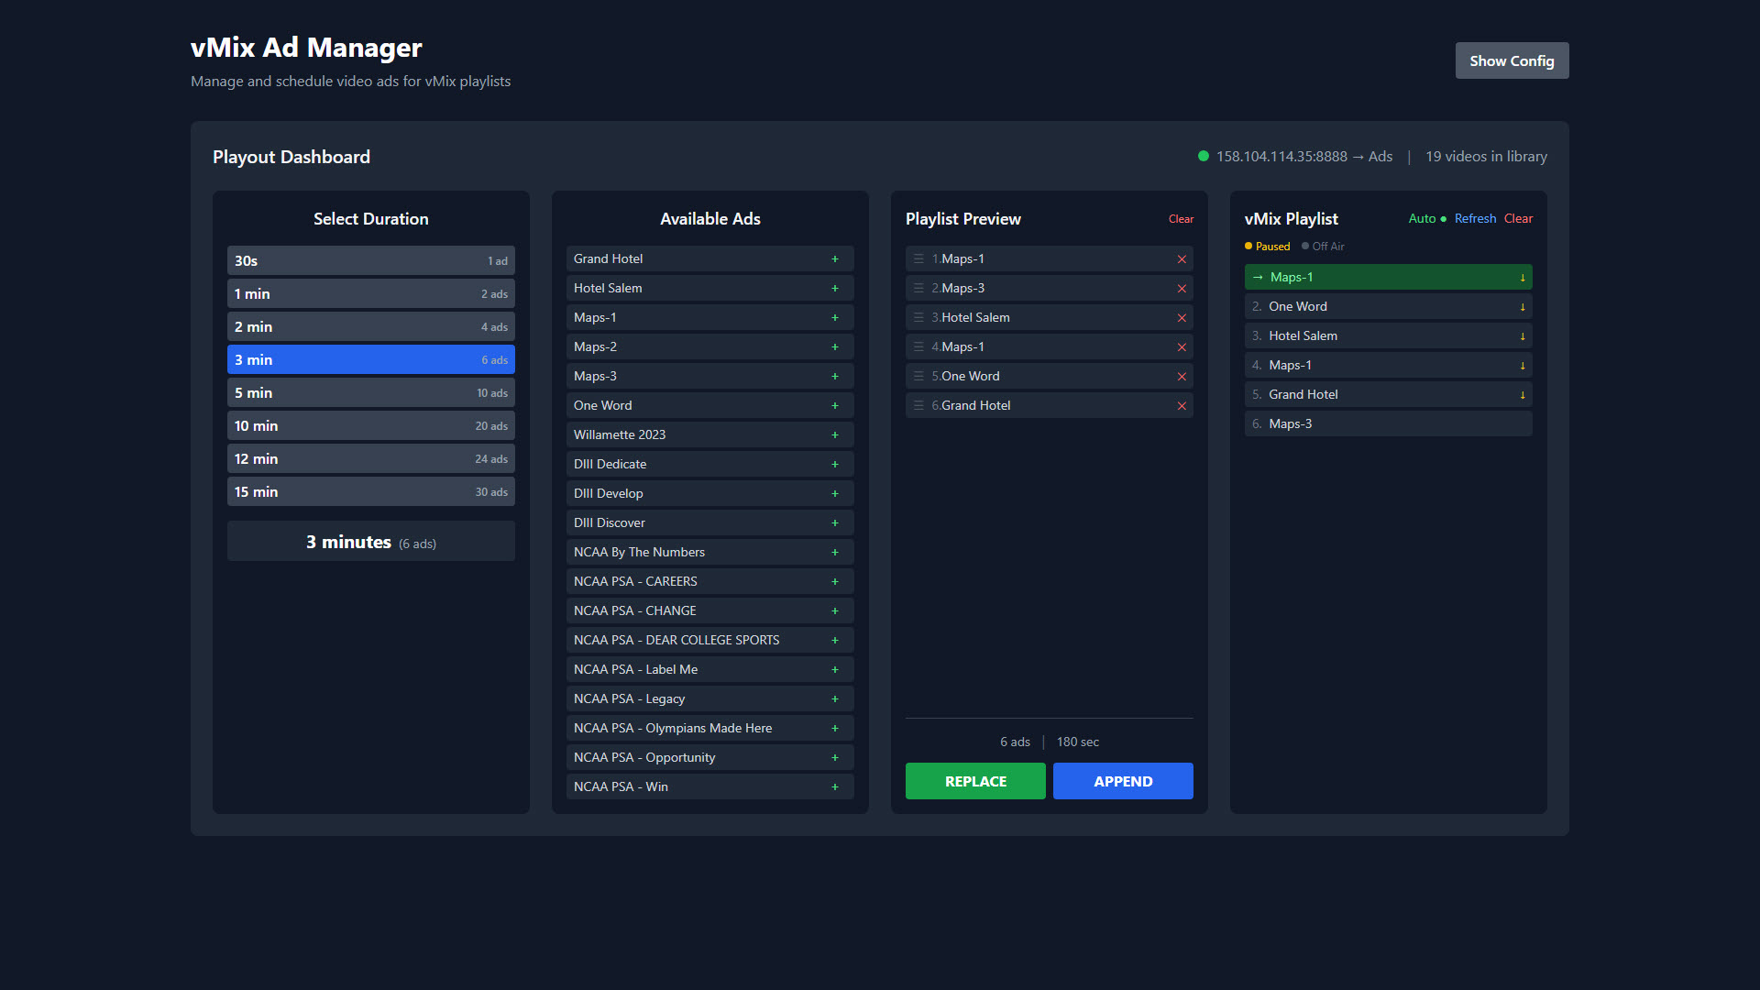Select the 30s duration option

(x=370, y=260)
